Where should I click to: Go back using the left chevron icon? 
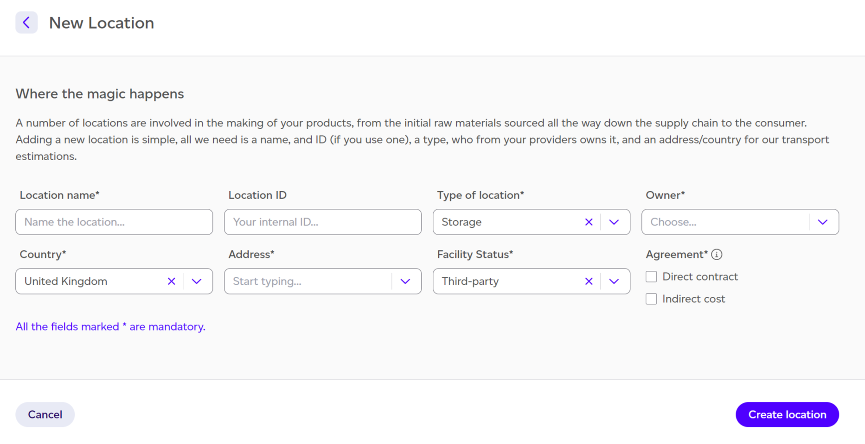[x=26, y=23]
